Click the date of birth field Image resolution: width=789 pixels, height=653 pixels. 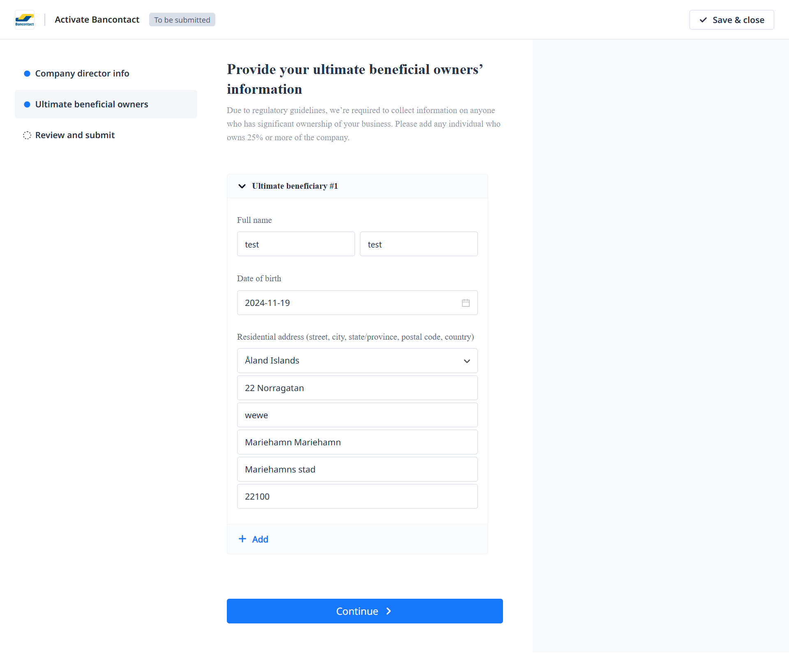[349, 303]
